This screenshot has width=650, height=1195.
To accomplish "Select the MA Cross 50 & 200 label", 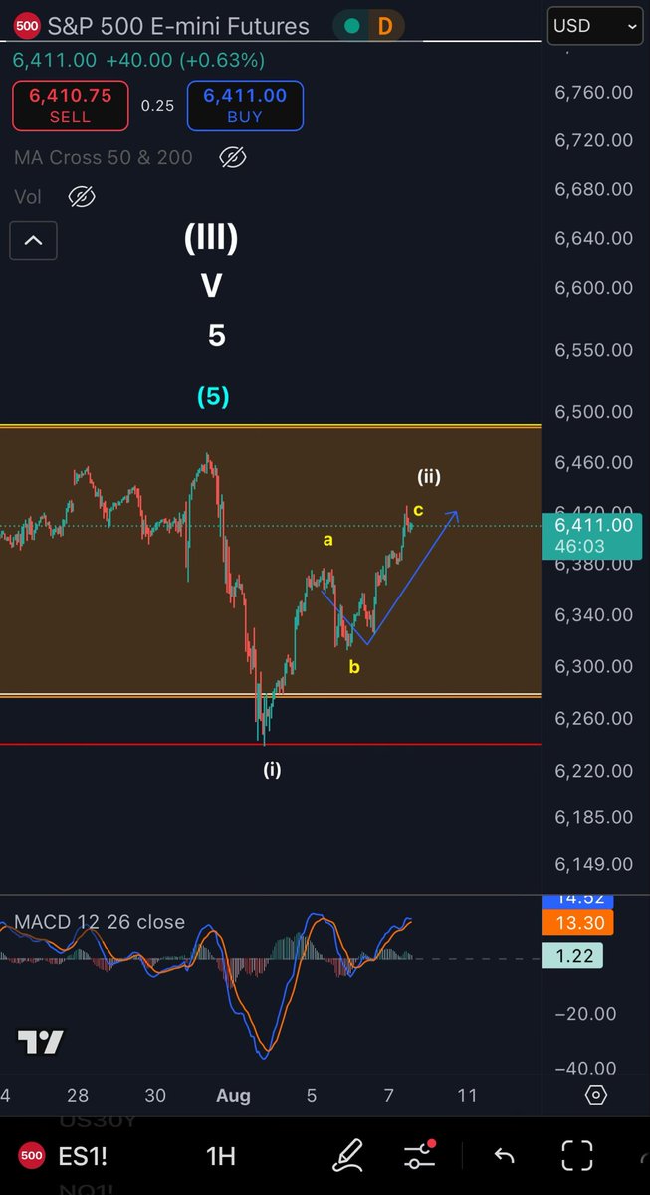I will [x=104, y=157].
